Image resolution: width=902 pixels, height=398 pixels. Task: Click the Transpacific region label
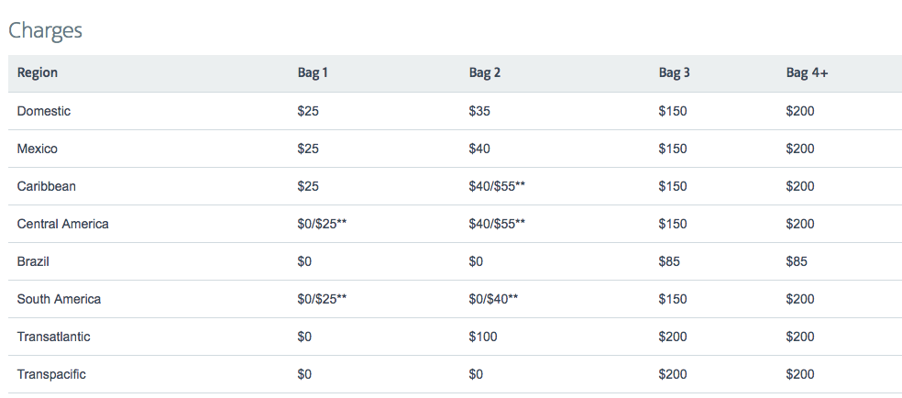coord(51,374)
